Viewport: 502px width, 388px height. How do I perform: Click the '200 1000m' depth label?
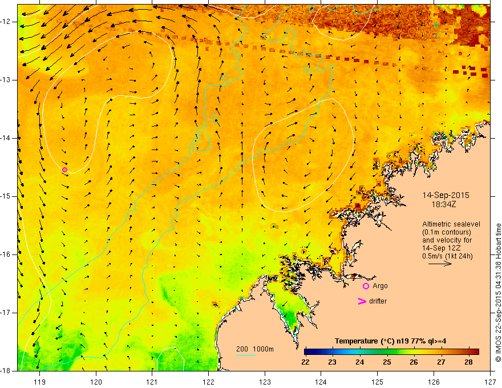pyautogui.click(x=255, y=349)
